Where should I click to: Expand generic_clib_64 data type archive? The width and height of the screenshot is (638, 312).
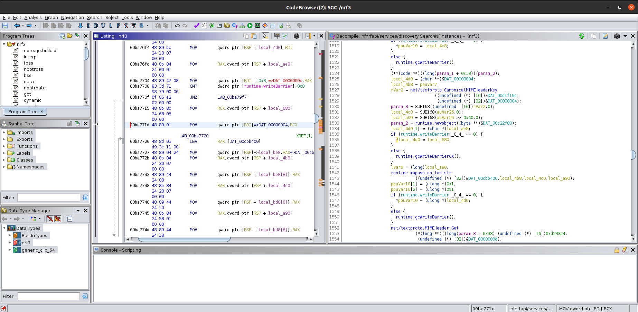pyautogui.click(x=10, y=250)
